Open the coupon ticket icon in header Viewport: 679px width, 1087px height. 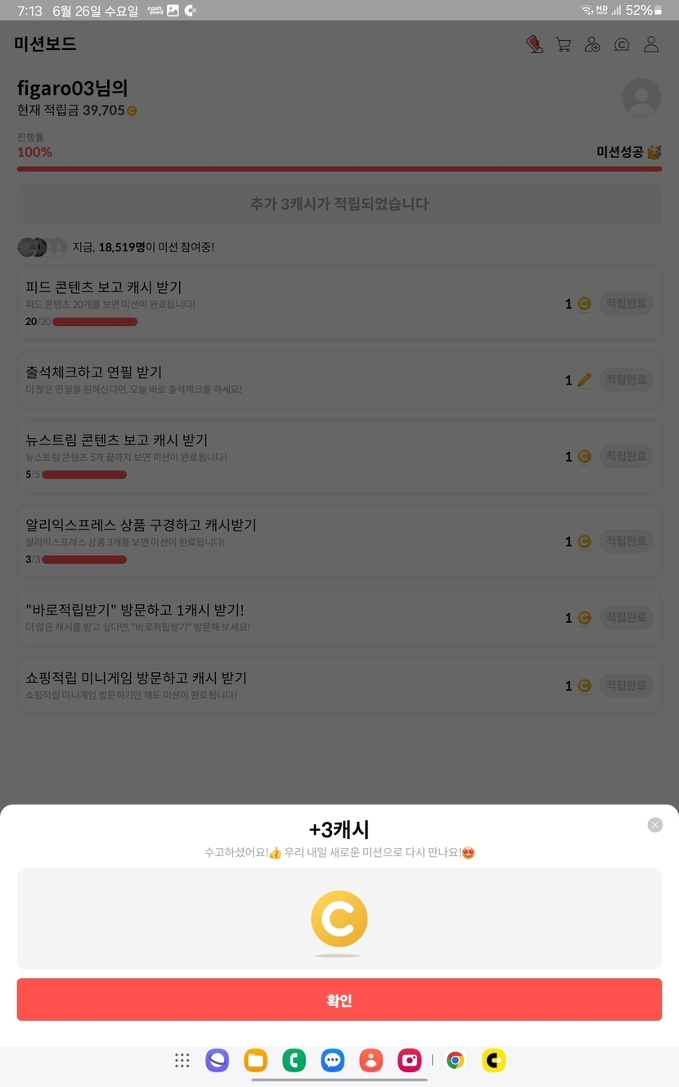pos(534,44)
